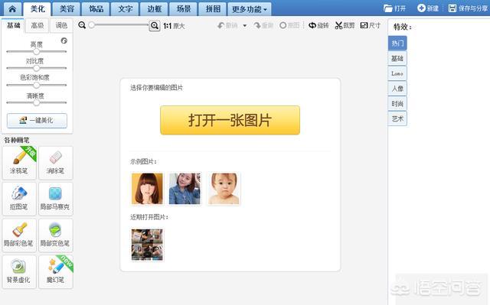Click the 打开一张图片 button
Screen dimensions: 490x305
(x=230, y=120)
